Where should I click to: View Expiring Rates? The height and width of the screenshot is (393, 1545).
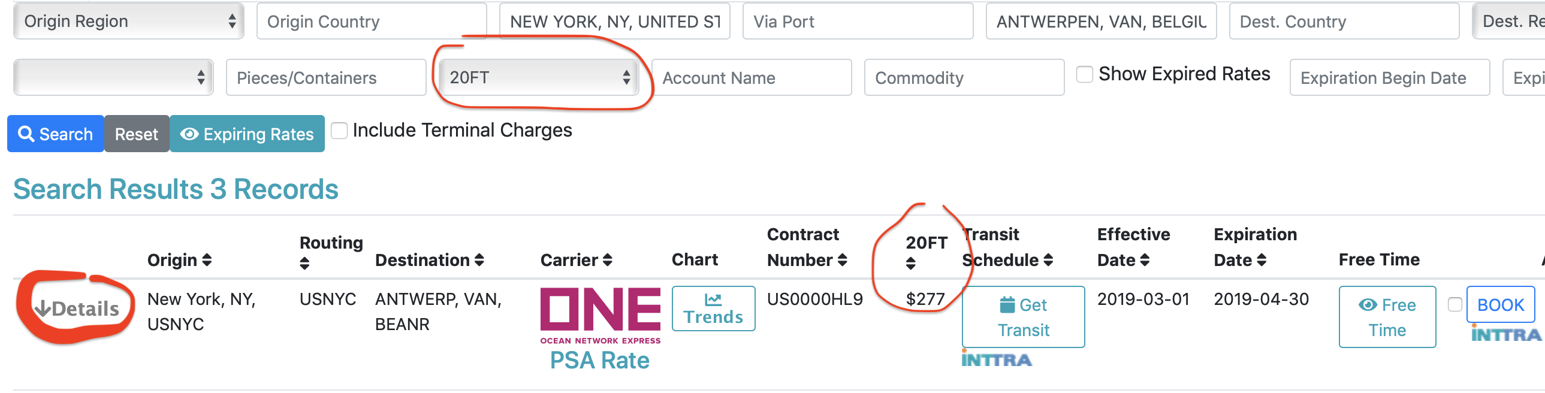(x=247, y=134)
